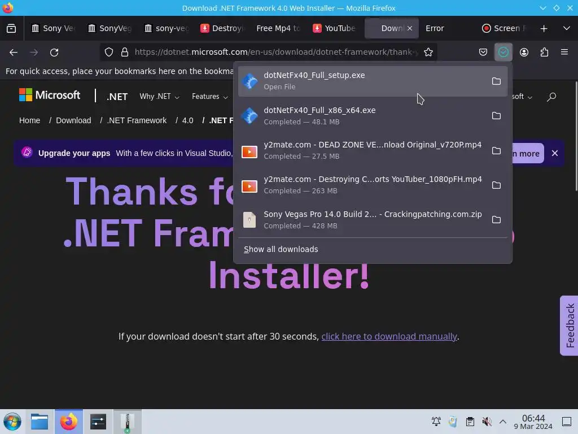Screen dimensions: 578x434
Task: Dismiss the Upgrade your apps banner
Action: pyautogui.click(x=555, y=153)
